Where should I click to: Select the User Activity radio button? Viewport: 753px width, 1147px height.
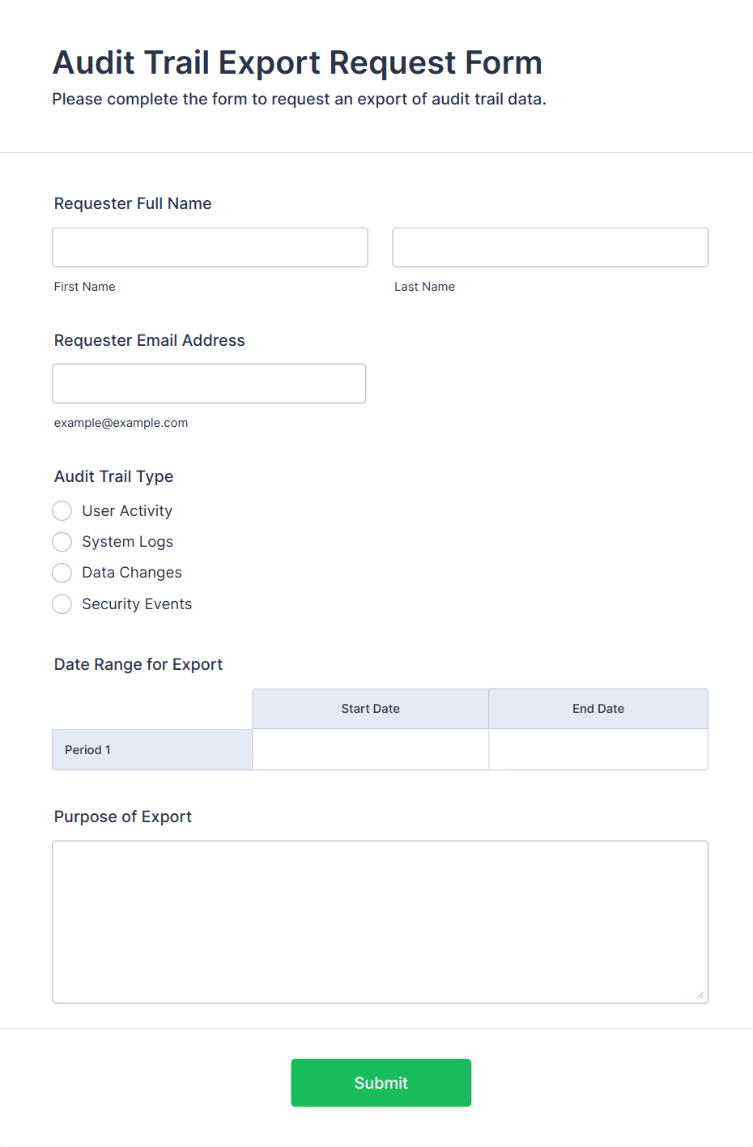[x=62, y=511]
